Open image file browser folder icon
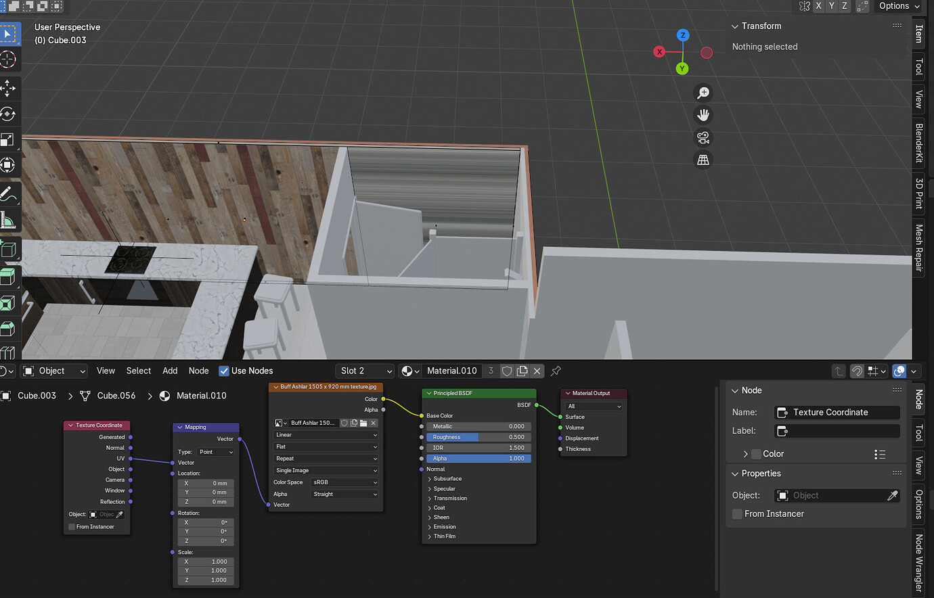The height and width of the screenshot is (598, 934). (363, 423)
